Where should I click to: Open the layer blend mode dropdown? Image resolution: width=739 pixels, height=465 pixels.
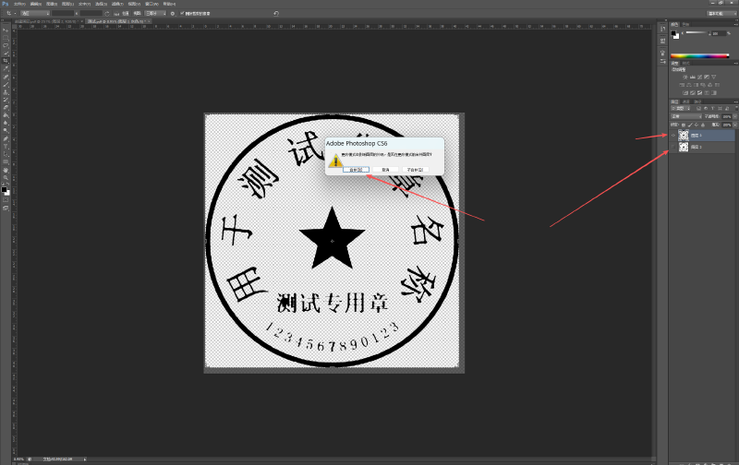coord(684,116)
